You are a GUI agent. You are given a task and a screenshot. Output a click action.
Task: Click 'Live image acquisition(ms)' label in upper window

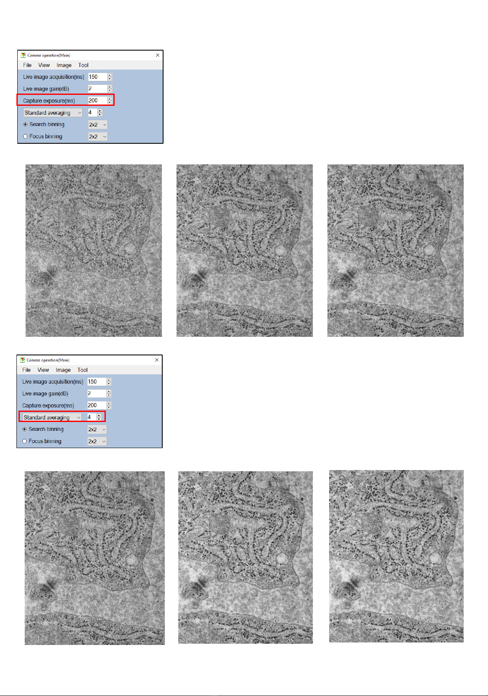coord(54,77)
